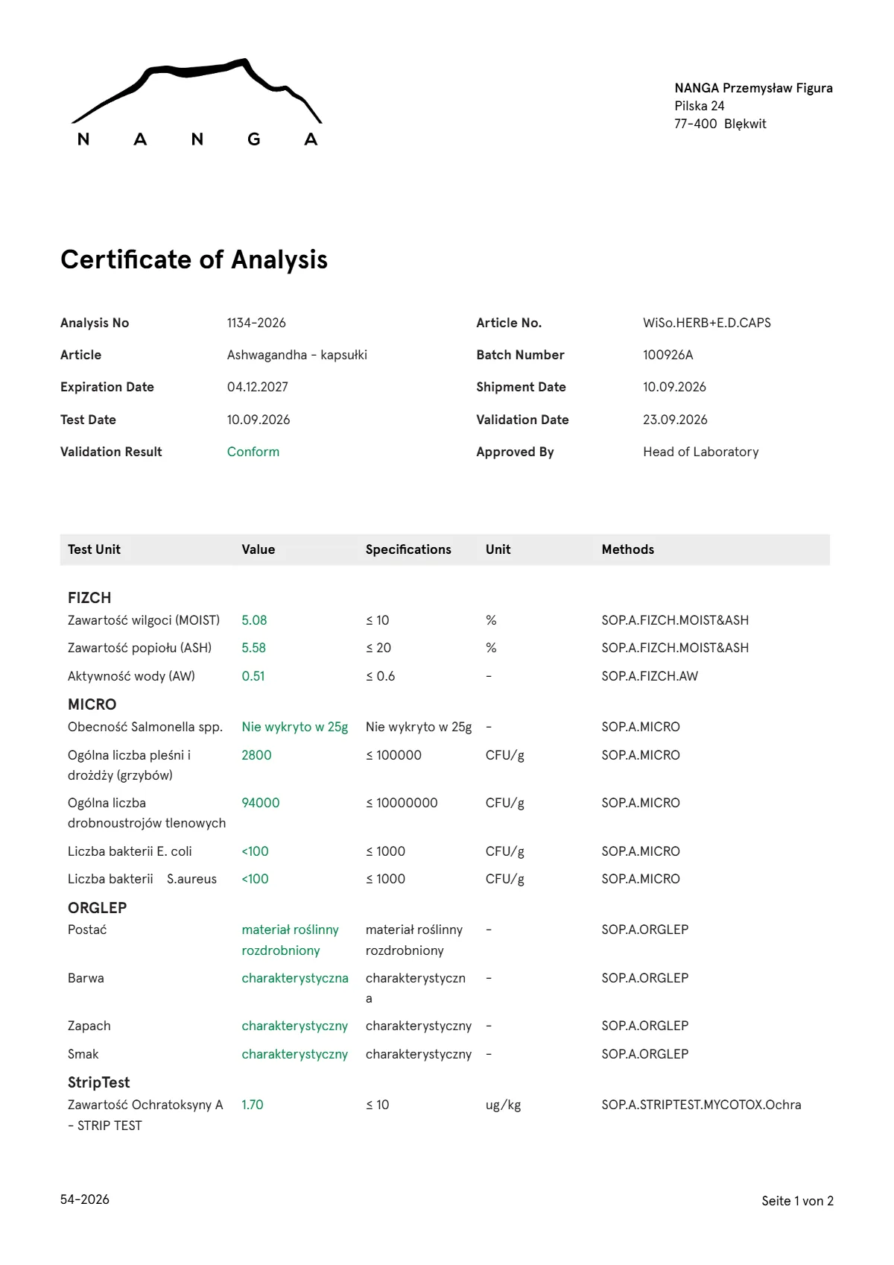This screenshot has width=894, height=1265.
Task: Click the page indicator 'Seite 1 von 2'
Action: [x=797, y=1201]
